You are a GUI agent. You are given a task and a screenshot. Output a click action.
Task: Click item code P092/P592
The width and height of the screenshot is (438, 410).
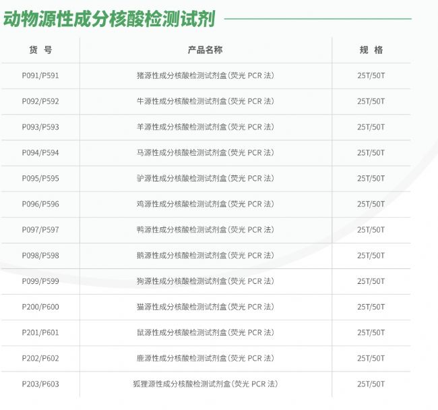40,101
